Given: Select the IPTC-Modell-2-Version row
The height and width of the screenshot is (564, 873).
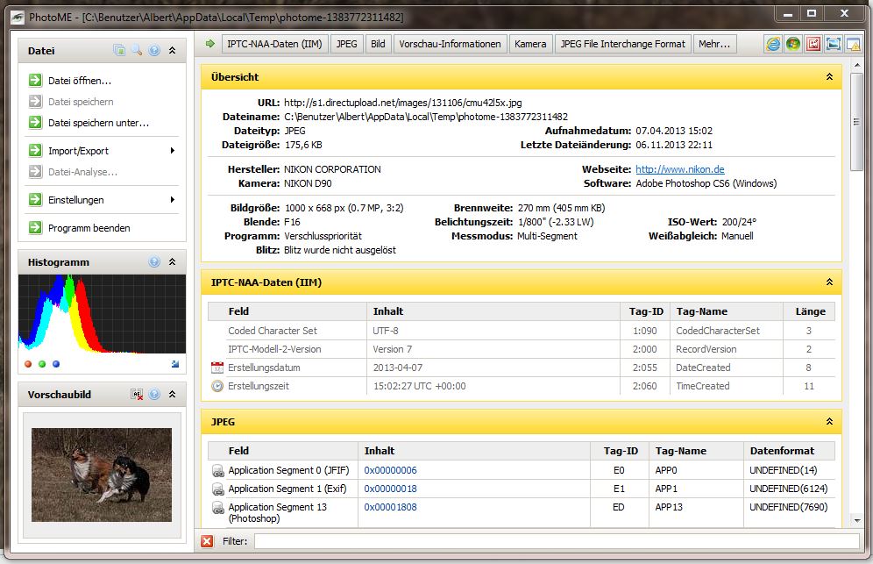Looking at the screenshot, I should (522, 349).
